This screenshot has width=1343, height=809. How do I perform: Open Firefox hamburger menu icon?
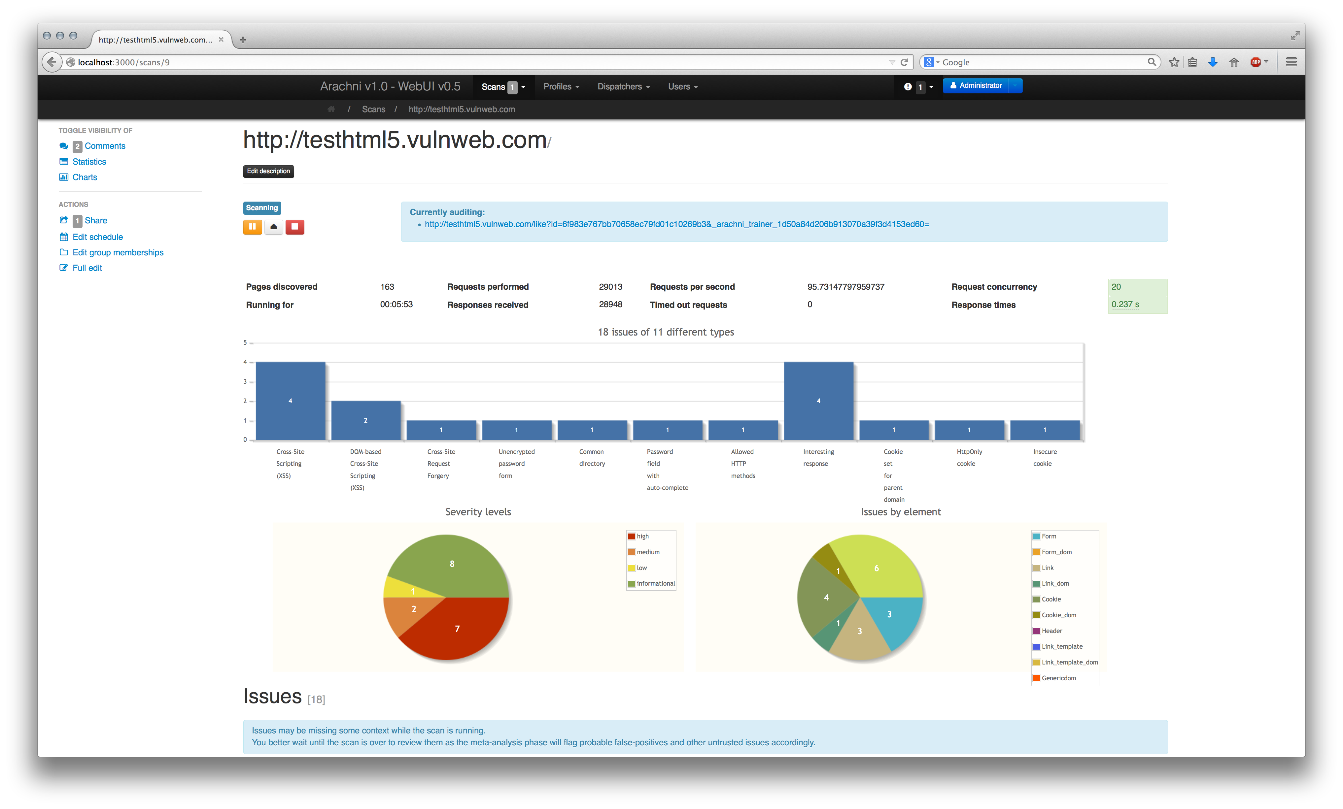1291,62
